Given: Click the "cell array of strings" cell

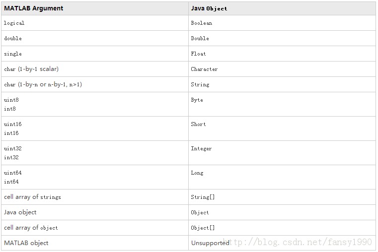Looking at the screenshot, I should [32, 197].
